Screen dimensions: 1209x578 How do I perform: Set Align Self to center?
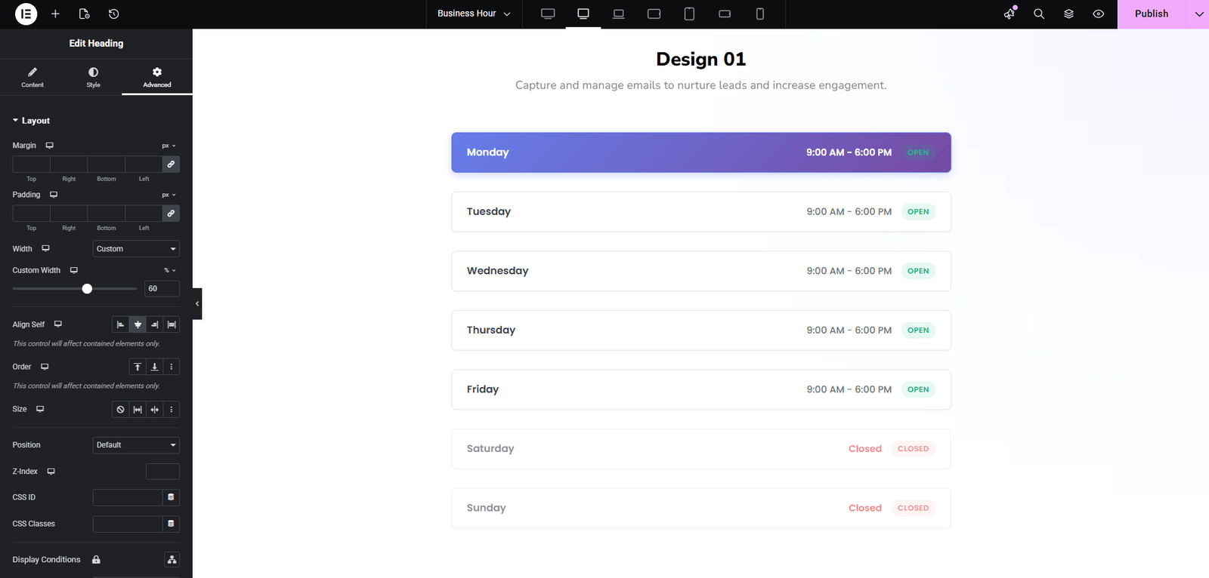click(138, 324)
